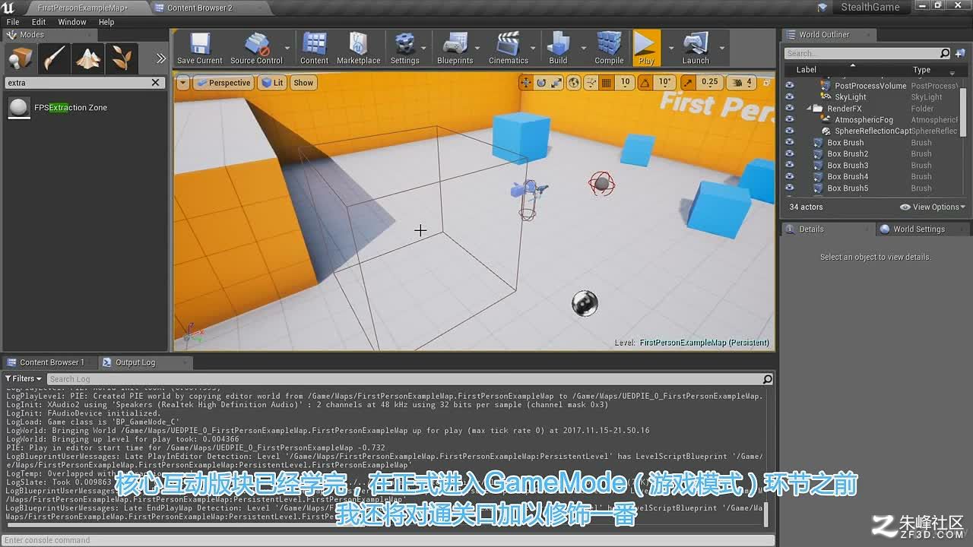Open the Window menu
Image resolution: width=973 pixels, height=547 pixels.
coord(72,22)
